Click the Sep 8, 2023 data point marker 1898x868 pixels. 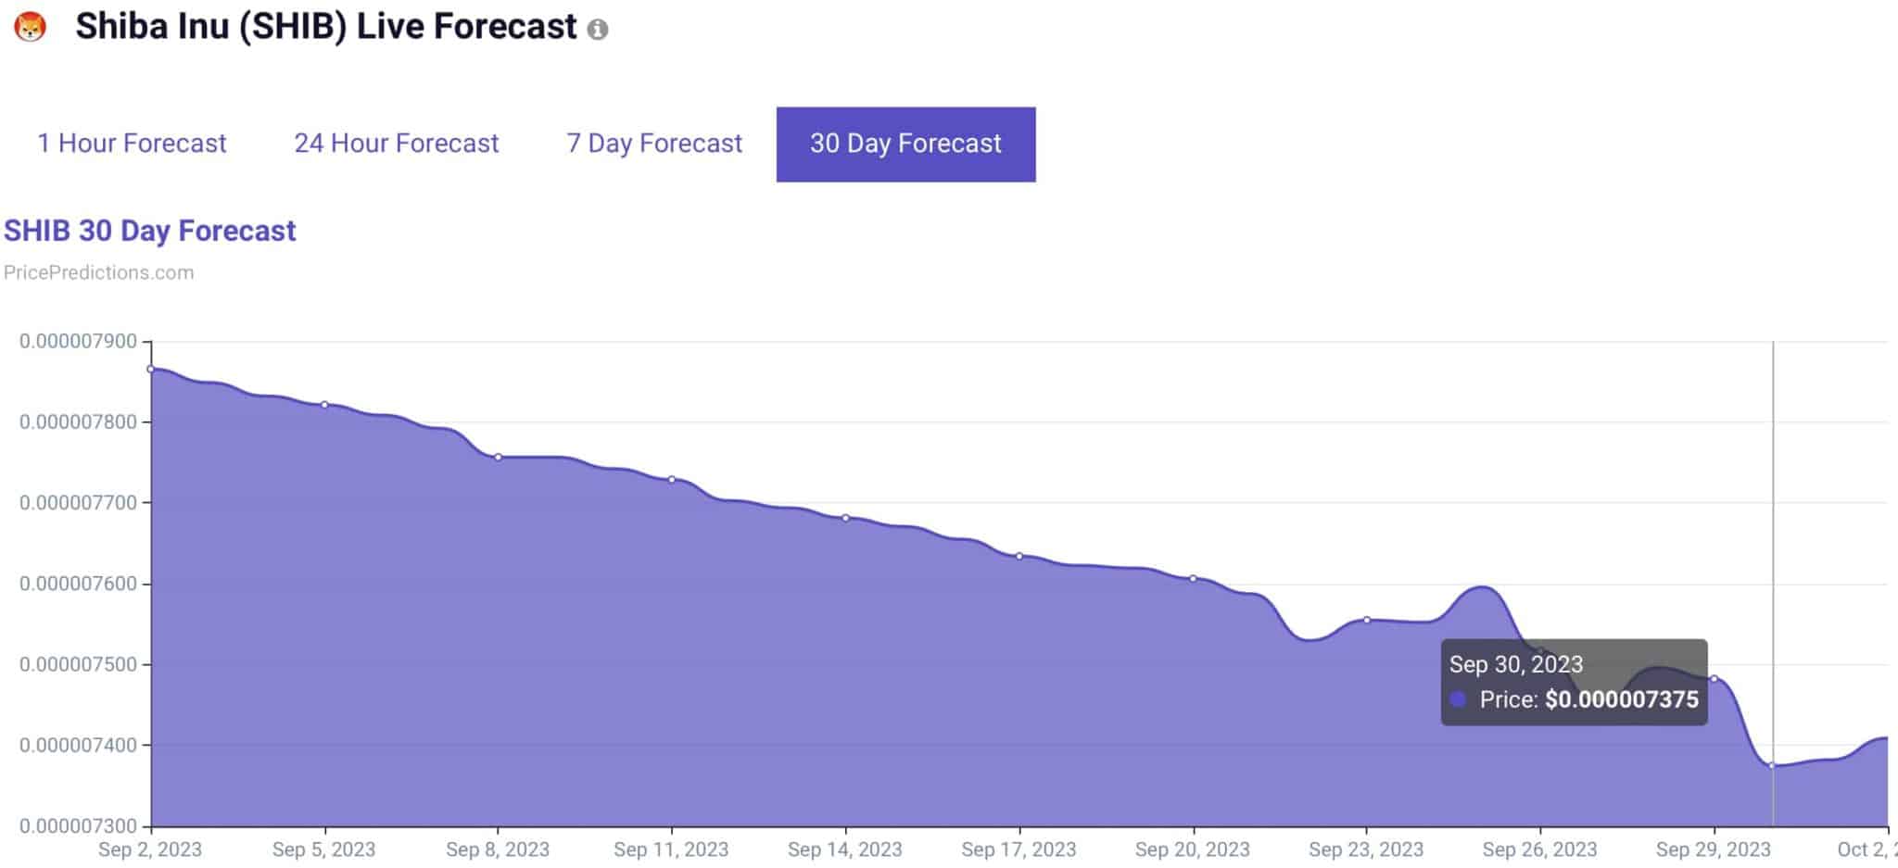click(x=498, y=458)
